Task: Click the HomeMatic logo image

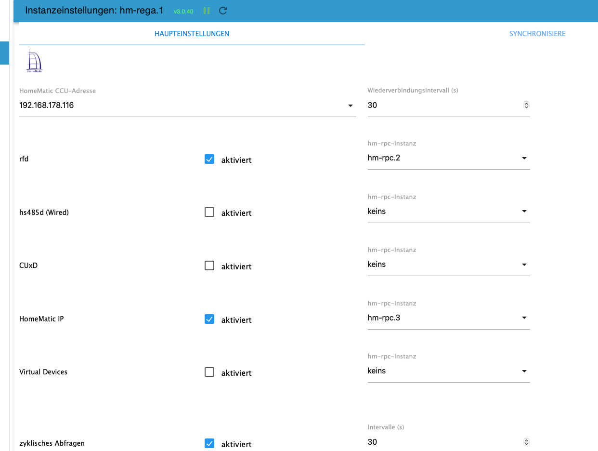Action: point(34,61)
